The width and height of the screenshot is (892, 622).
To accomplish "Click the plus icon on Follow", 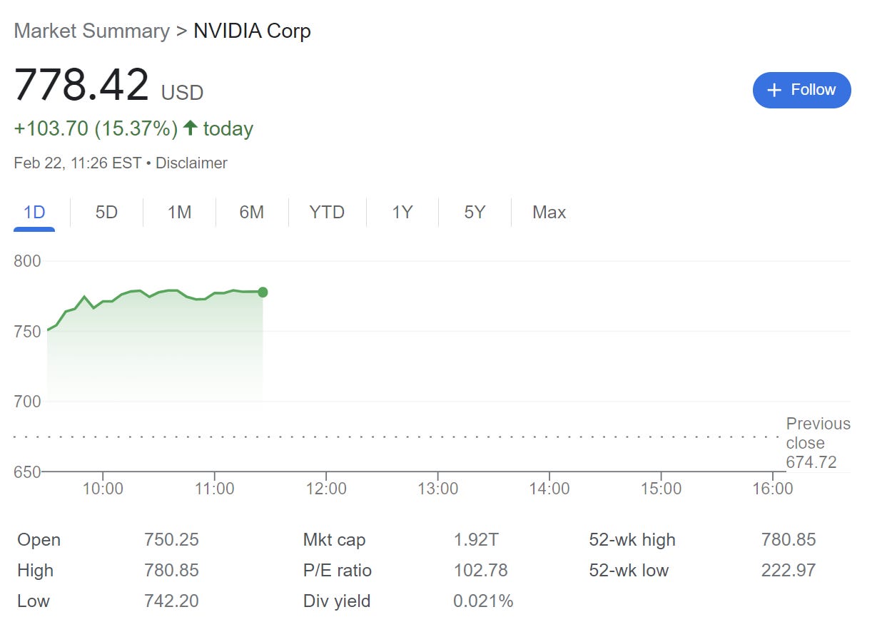I will pos(774,90).
